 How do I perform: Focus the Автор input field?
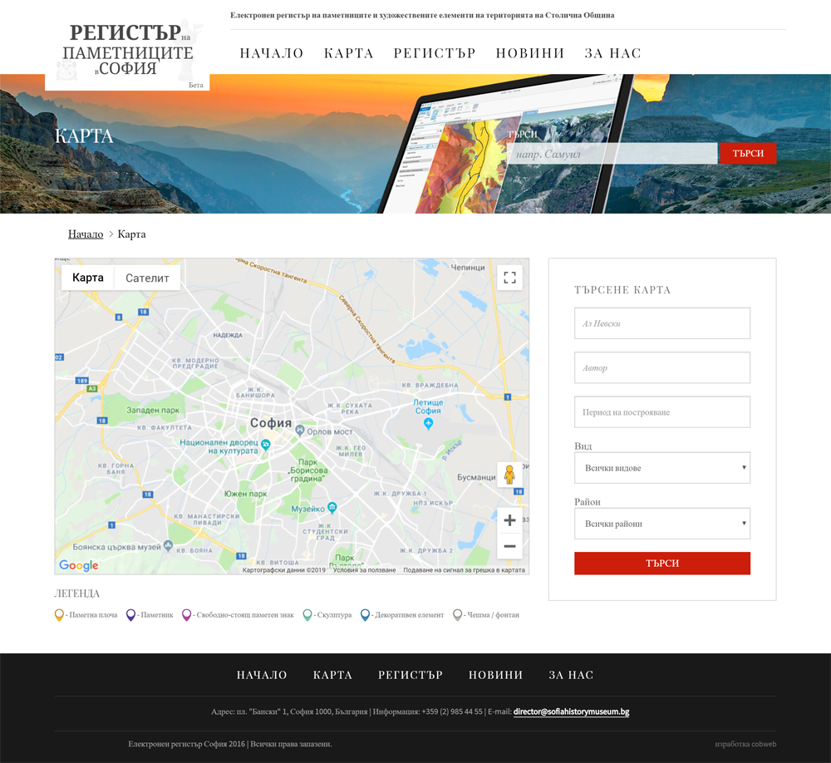click(662, 367)
